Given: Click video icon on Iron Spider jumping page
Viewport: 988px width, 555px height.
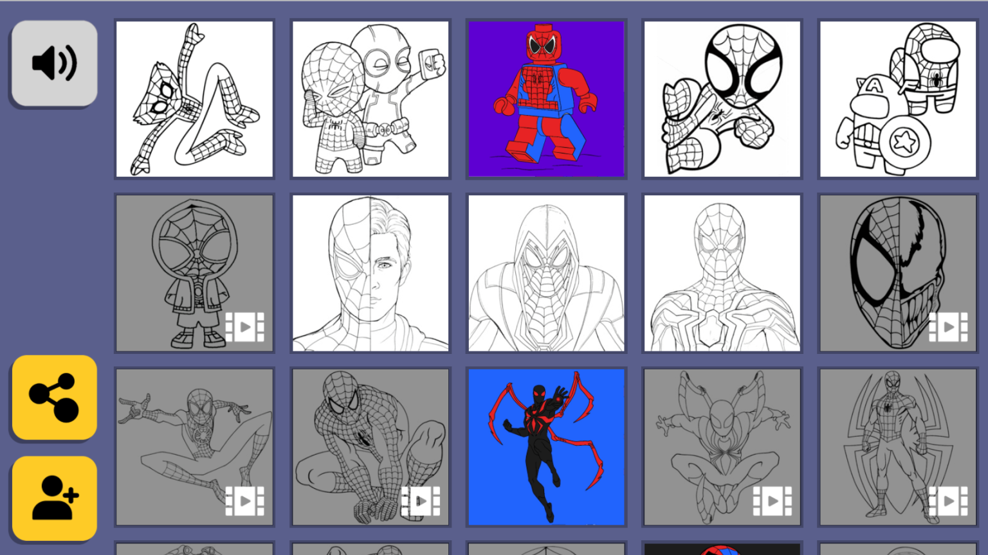Looking at the screenshot, I should (773, 501).
